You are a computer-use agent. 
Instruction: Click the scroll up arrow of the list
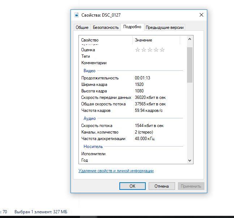[190, 39]
